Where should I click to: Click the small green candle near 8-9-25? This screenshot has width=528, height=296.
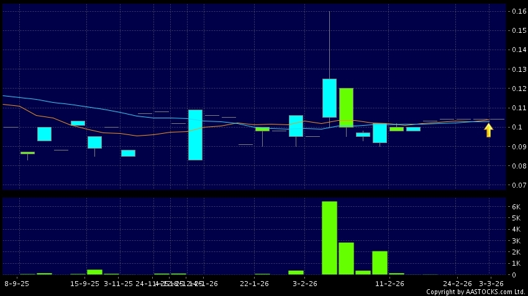27,152
